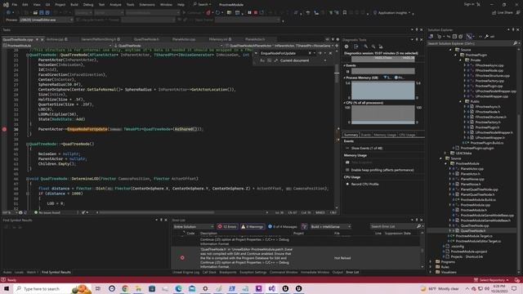This screenshot has width=523, height=294.
Task: Switch to the Output tab
Action: point(337,272)
